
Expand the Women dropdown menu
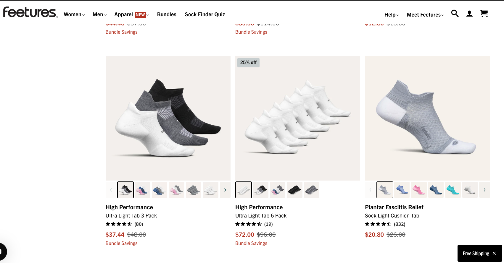click(x=74, y=14)
